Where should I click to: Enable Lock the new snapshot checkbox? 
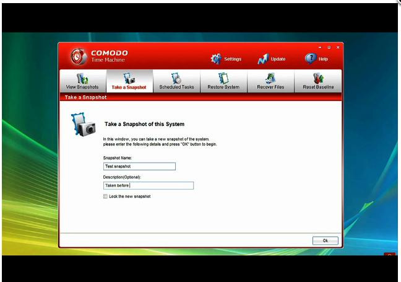point(105,196)
